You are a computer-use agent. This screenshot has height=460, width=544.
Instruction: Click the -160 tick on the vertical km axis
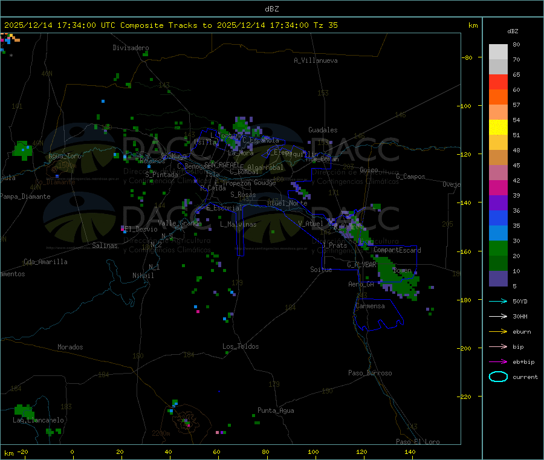click(x=465, y=251)
